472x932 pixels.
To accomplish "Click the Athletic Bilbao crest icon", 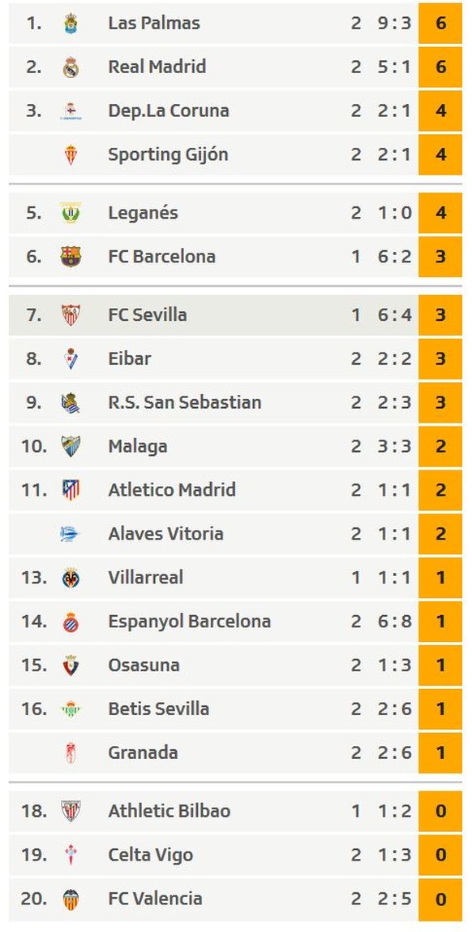I will 71,812.
